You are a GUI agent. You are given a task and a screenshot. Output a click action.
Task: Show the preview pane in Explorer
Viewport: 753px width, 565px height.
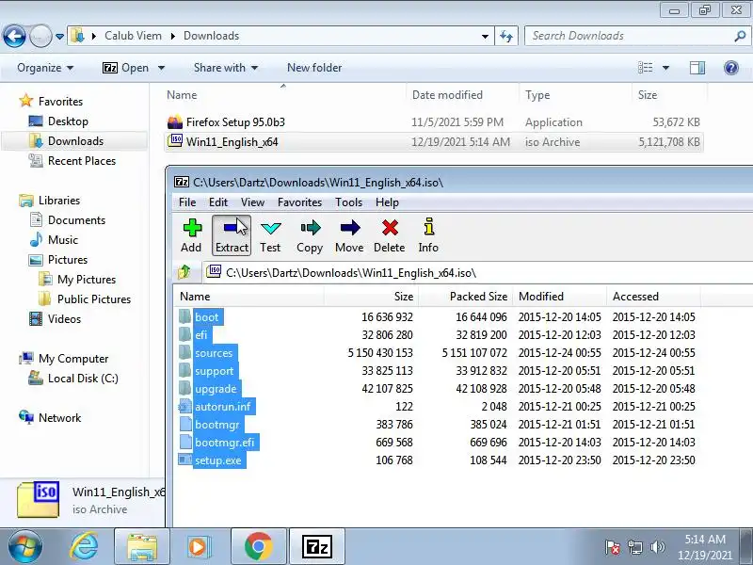click(697, 68)
